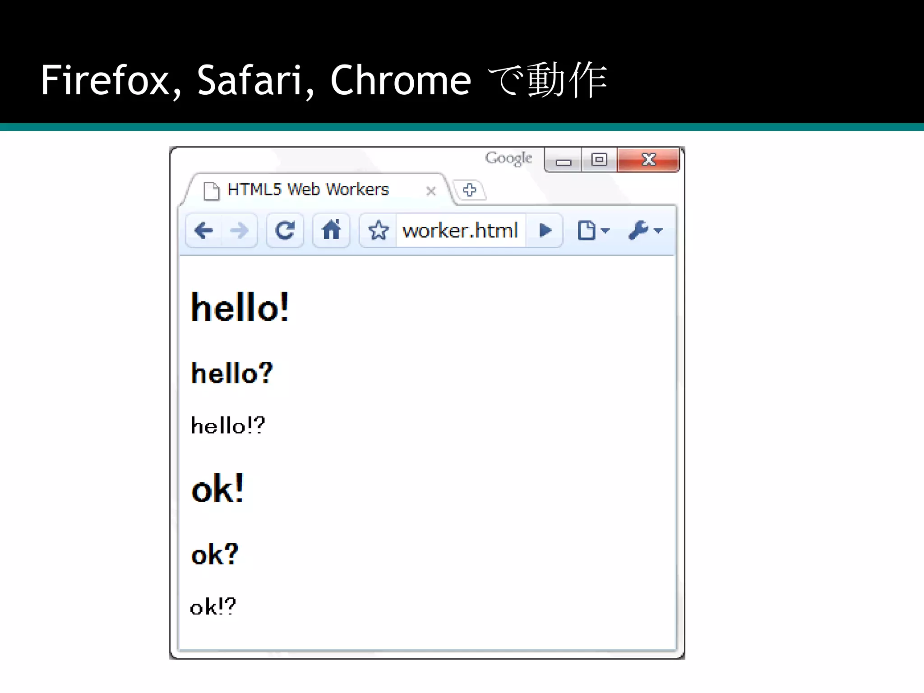The image size is (924, 693).
Task: Focus the worker.html address bar
Action: point(460,231)
